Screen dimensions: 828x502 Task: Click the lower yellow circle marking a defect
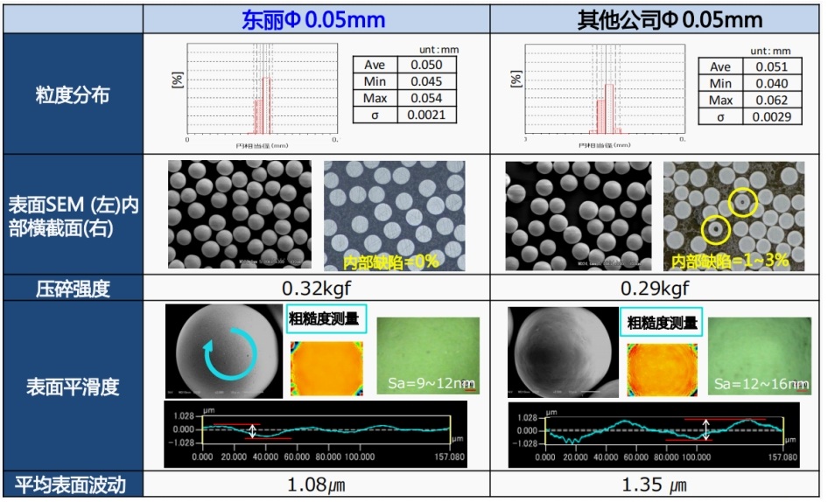pyautogui.click(x=715, y=230)
